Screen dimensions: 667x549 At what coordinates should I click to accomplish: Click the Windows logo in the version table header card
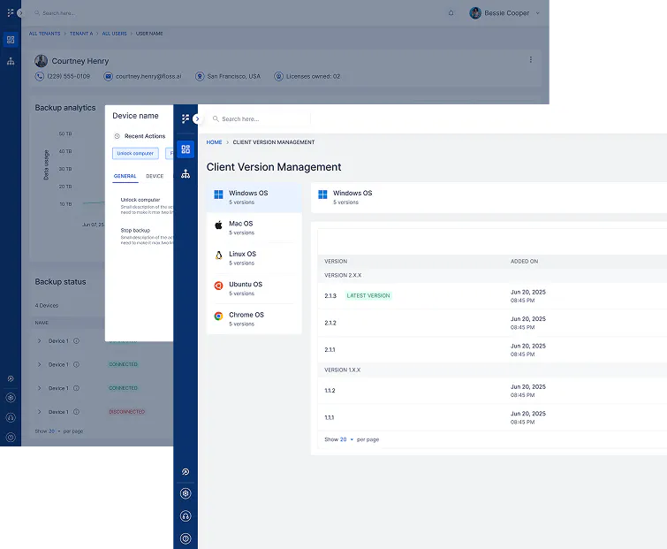click(322, 194)
